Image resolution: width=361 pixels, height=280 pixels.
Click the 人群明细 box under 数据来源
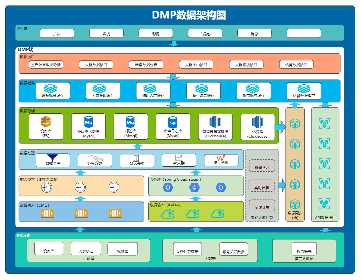pyautogui.click(x=86, y=249)
